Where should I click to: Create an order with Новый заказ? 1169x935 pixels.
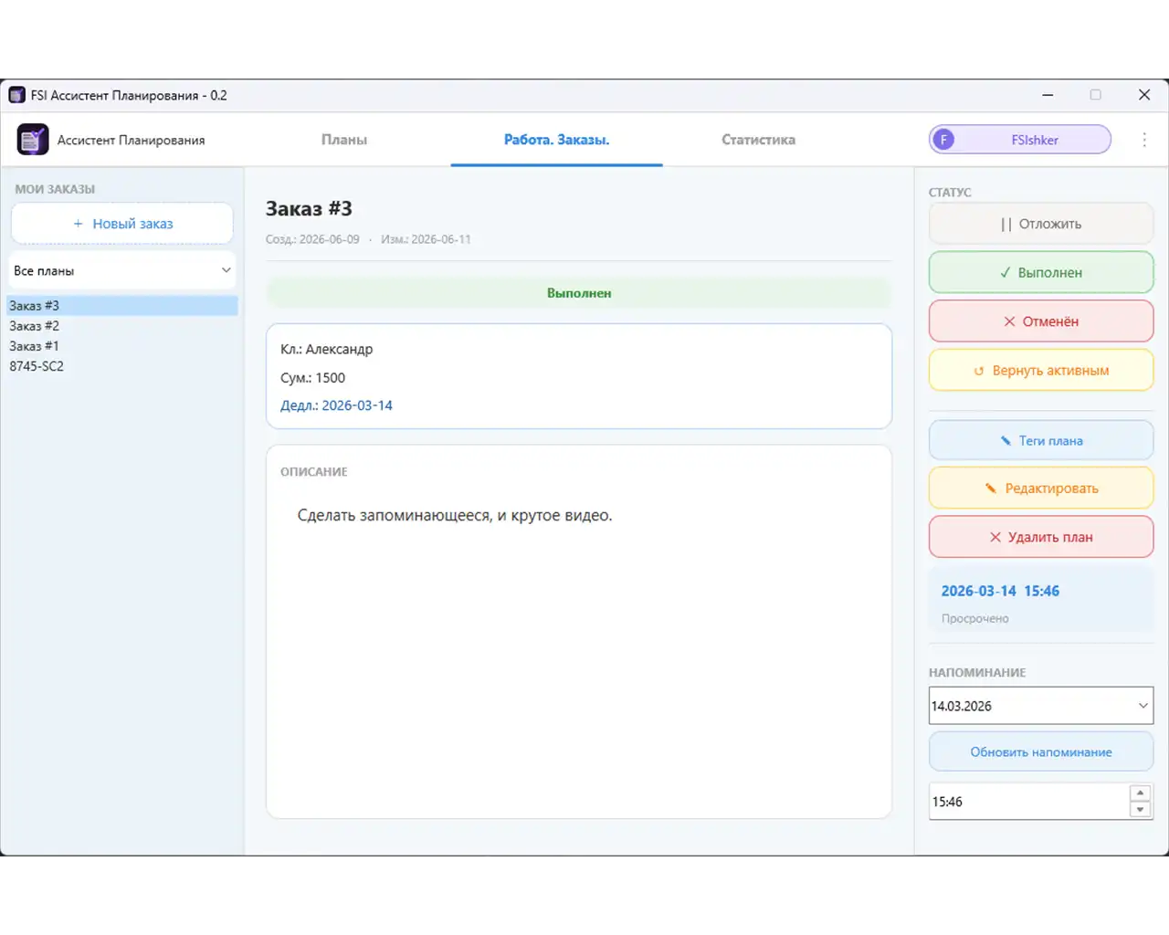coord(122,224)
